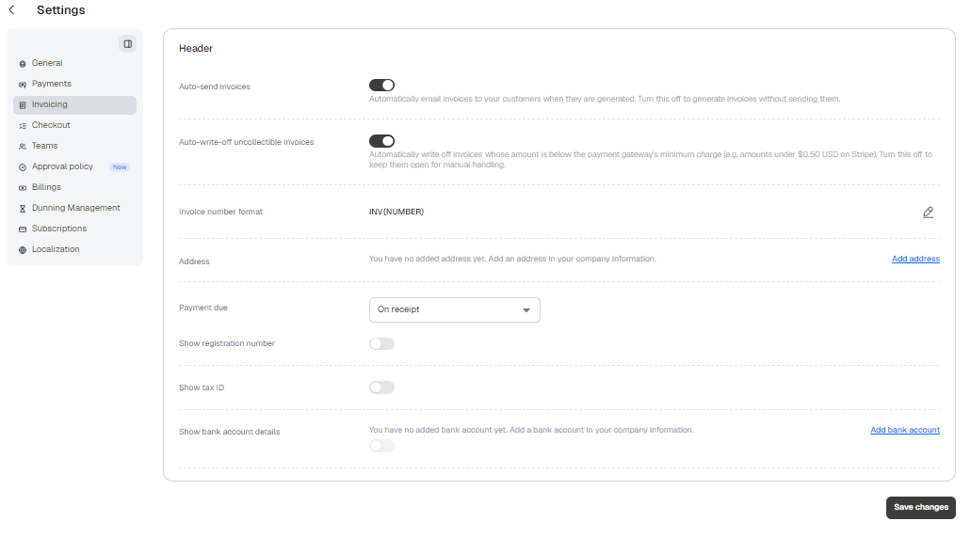Click the New badge beside Approval policy
This screenshot has width=971, height=553.
tap(120, 167)
